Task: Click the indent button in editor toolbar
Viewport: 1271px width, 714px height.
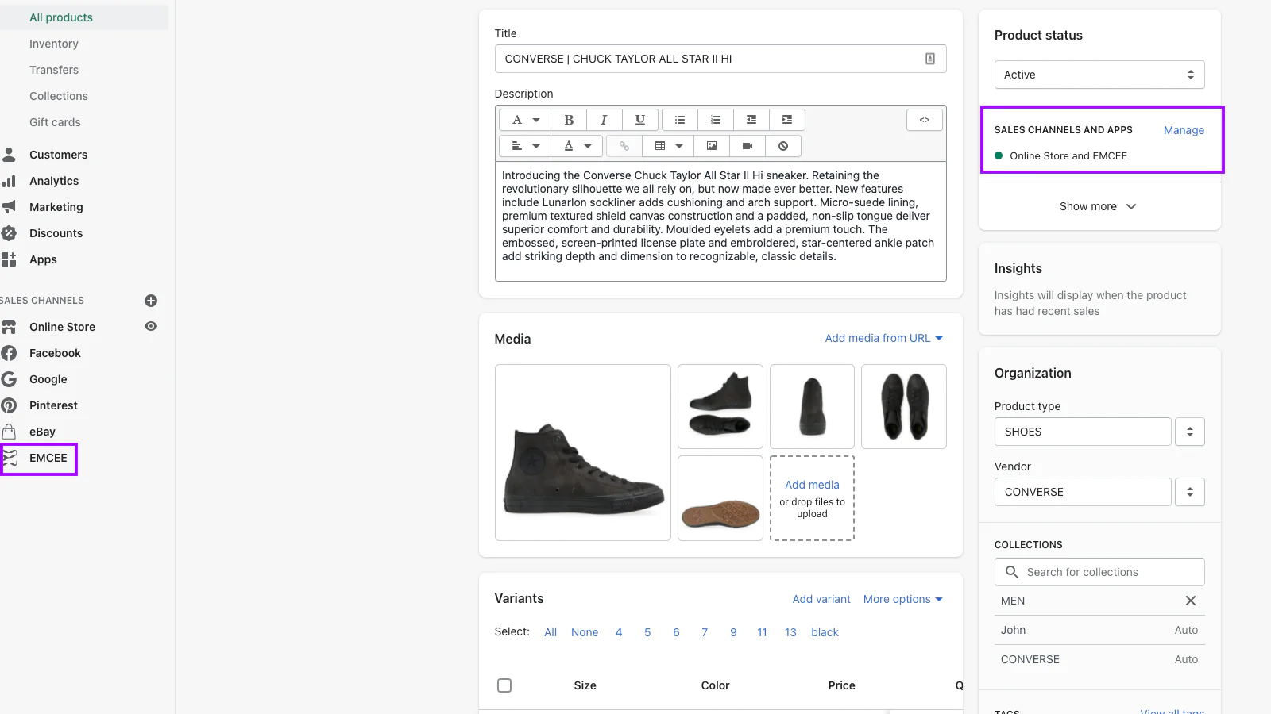Action: click(x=787, y=120)
